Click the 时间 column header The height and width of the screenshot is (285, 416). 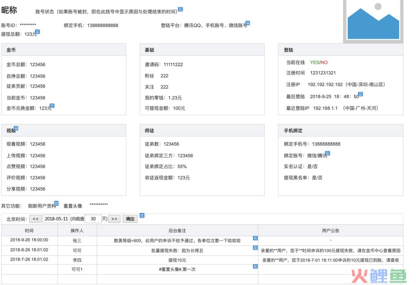click(29, 231)
